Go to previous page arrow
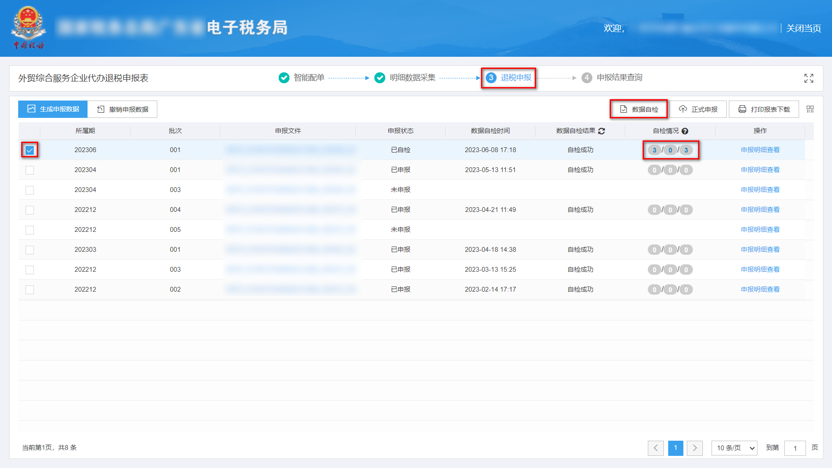Image resolution: width=832 pixels, height=468 pixels. [656, 448]
